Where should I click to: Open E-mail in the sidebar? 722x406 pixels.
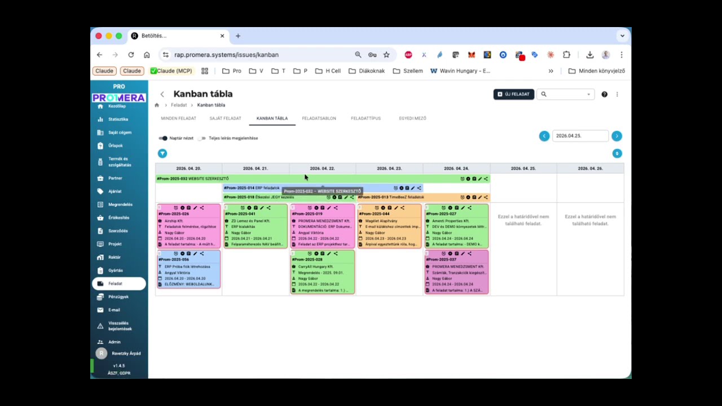click(x=118, y=310)
